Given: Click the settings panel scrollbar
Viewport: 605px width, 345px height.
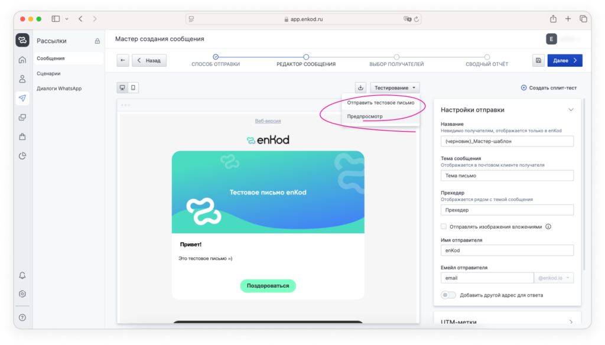Looking at the screenshot, I should click(x=584, y=185).
